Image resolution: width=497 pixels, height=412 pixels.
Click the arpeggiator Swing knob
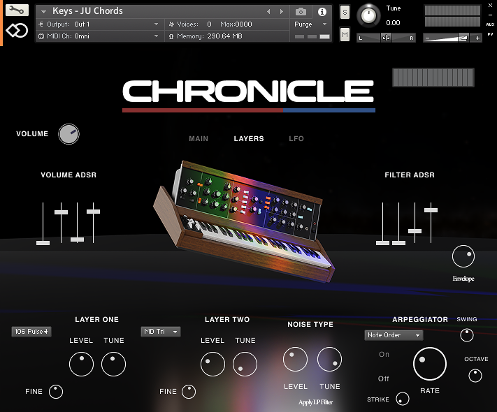point(466,335)
